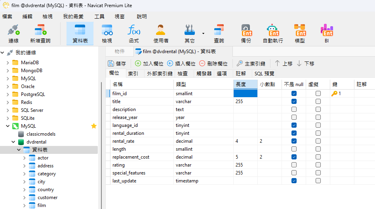Expand the PostgreSQL connection node
The height and width of the screenshot is (209, 375).
click(8, 94)
